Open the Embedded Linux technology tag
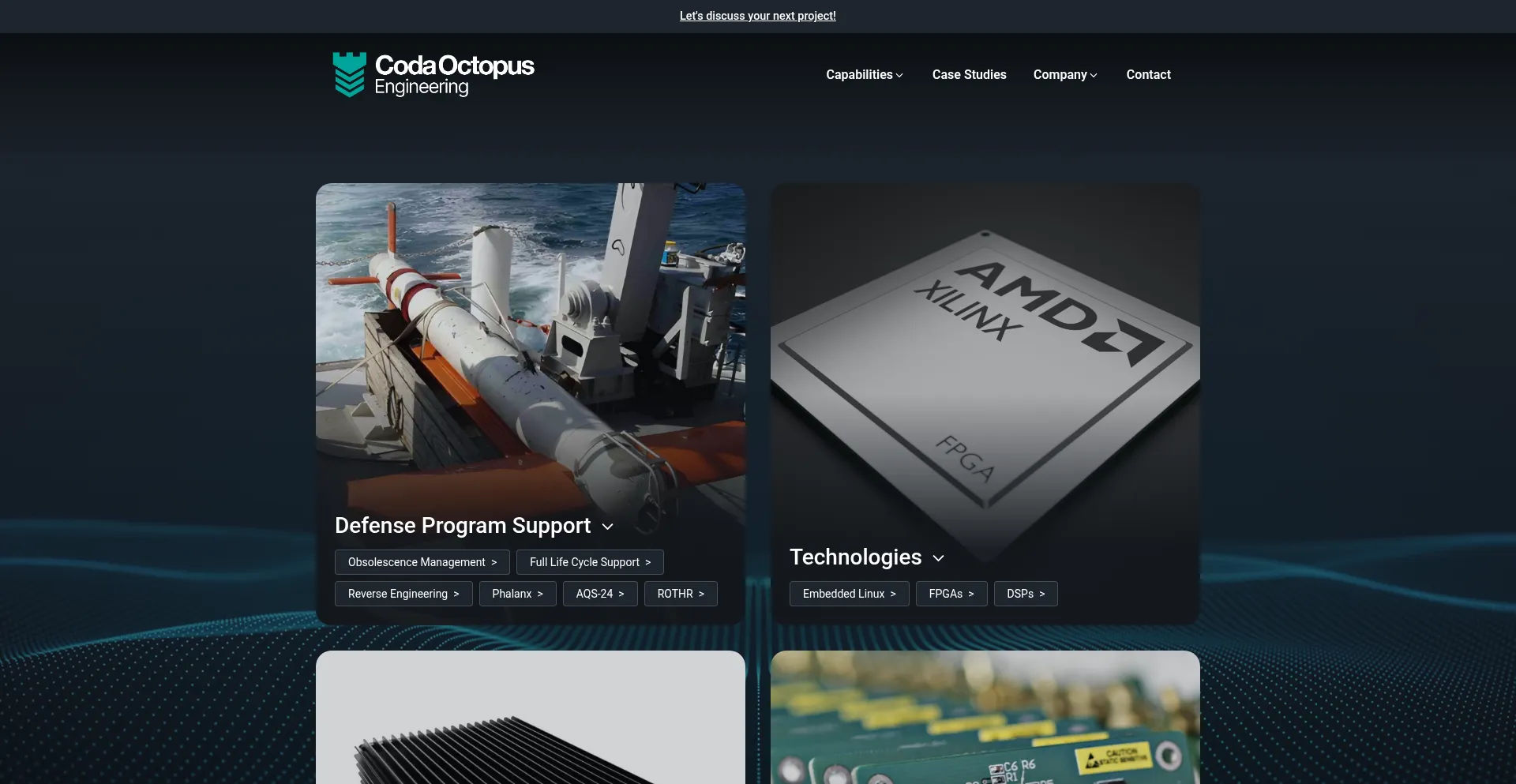This screenshot has height=784, width=1516. click(849, 594)
